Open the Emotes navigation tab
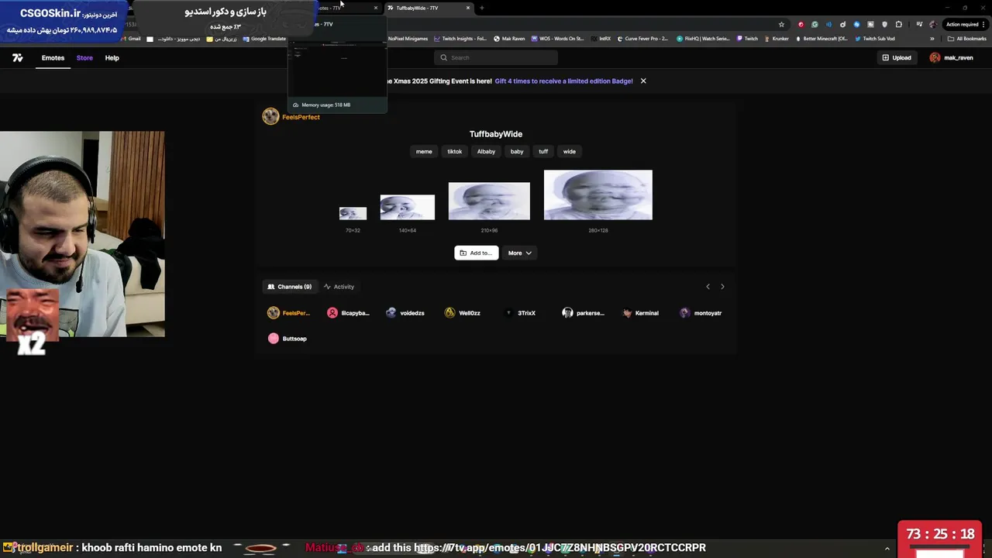This screenshot has width=992, height=558. tap(53, 58)
